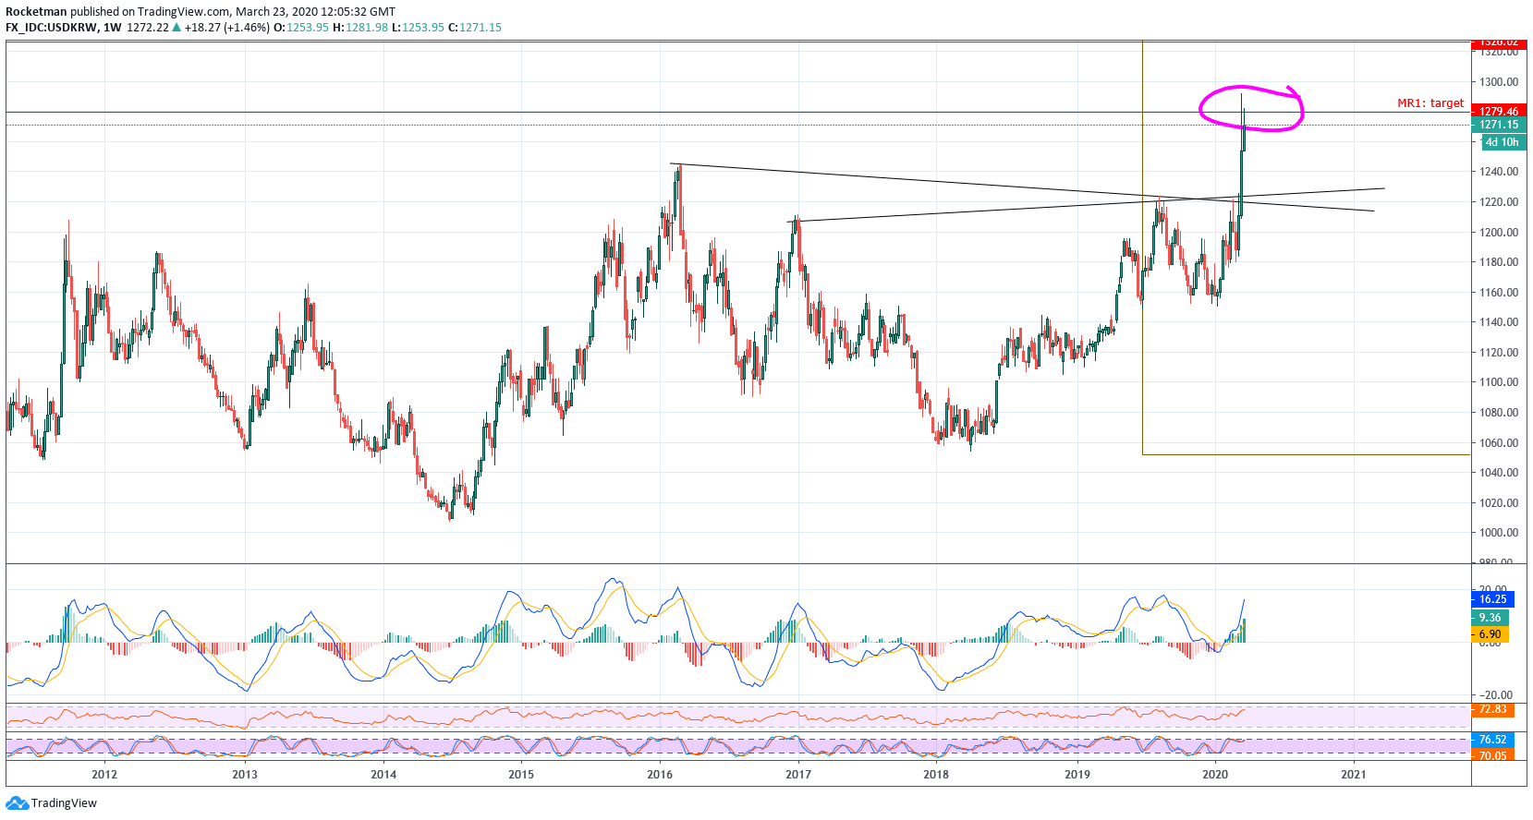Image resolution: width=1533 pixels, height=820 pixels.
Task: Click the −20.00 MACD axis label
Action: (1496, 695)
